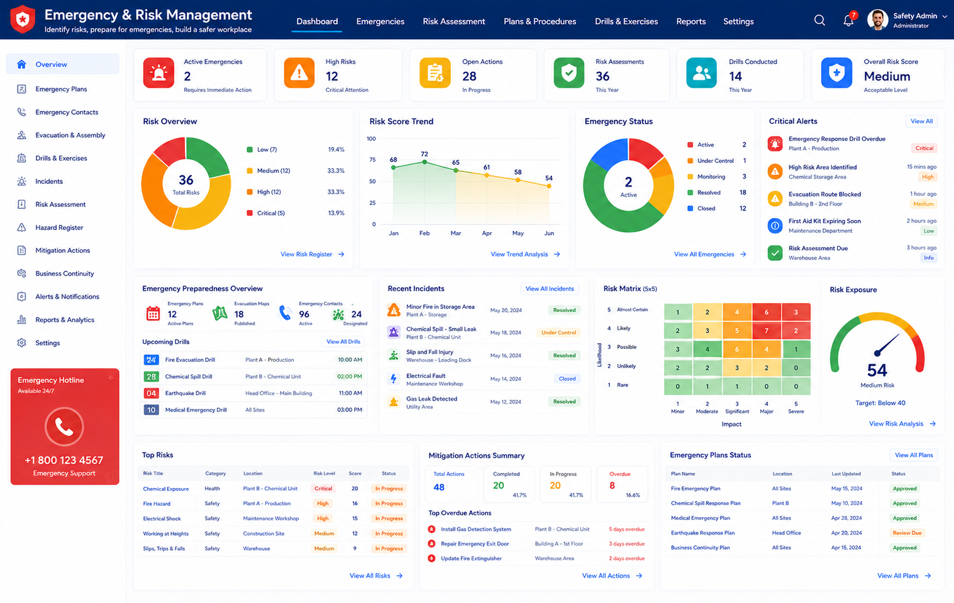Click the Safety Admin profile avatar
The image size is (954, 603).
(x=877, y=20)
